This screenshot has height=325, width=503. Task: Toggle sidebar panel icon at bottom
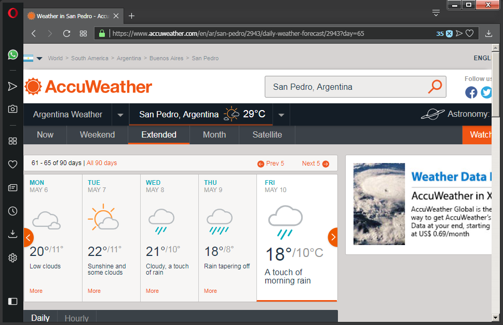coord(12,301)
